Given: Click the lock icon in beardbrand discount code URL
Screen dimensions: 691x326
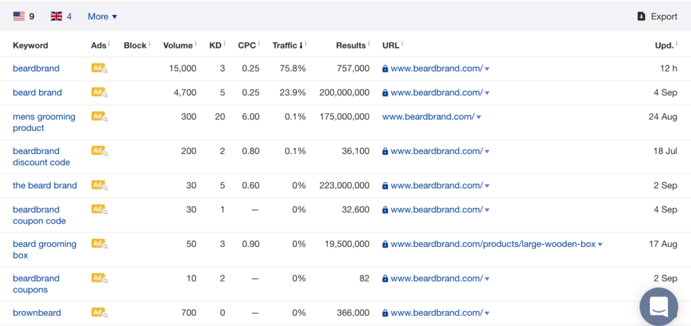Looking at the screenshot, I should tap(385, 151).
